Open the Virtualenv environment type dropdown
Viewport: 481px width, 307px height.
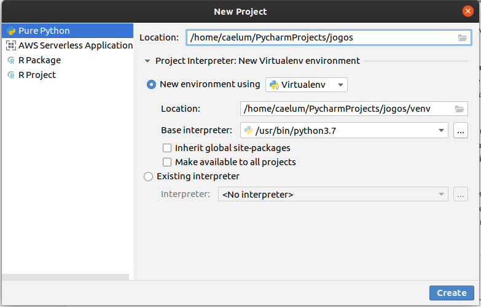(306, 85)
